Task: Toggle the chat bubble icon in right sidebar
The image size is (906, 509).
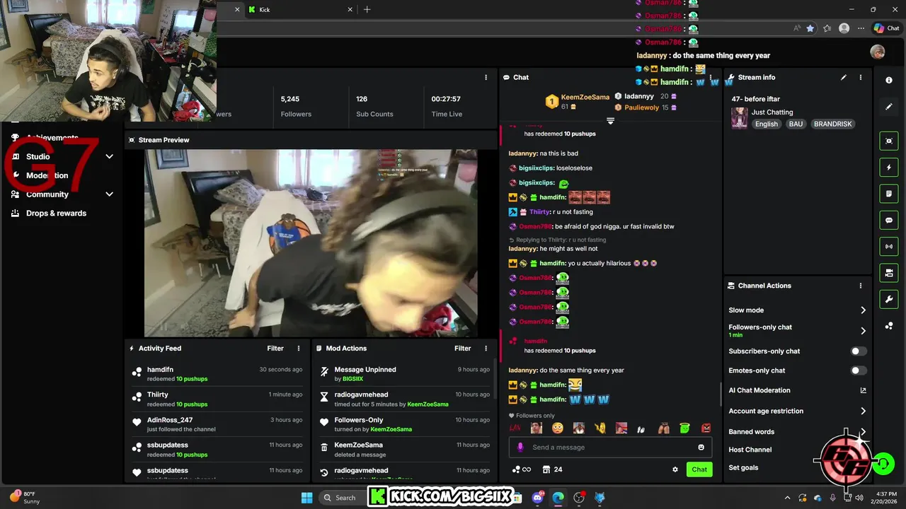Action: click(x=889, y=221)
